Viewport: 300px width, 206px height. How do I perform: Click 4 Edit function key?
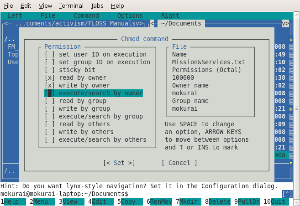point(101,201)
